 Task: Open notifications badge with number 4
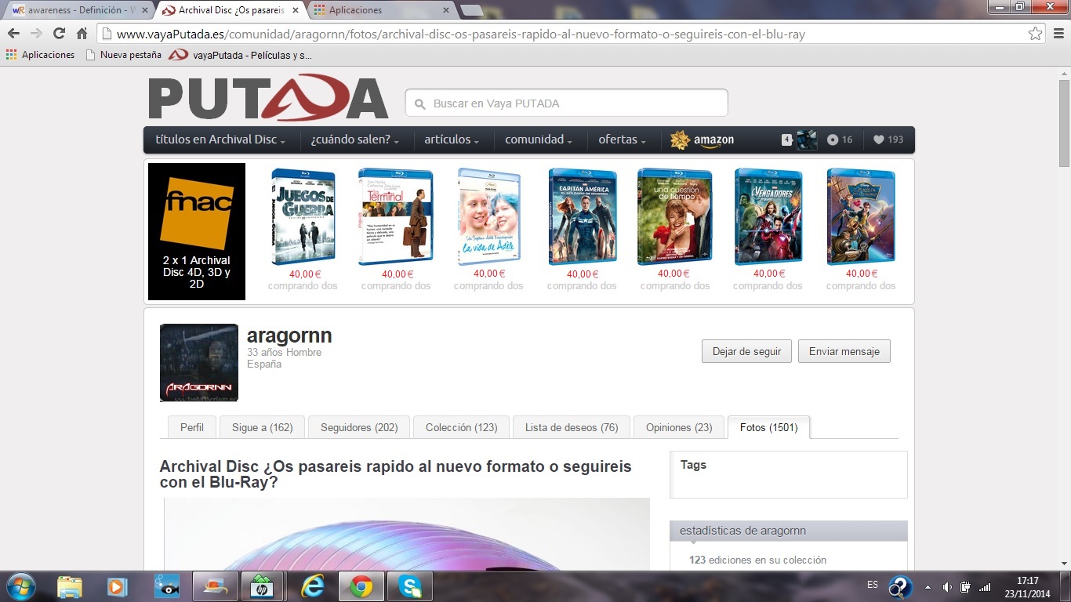pyautogui.click(x=786, y=140)
